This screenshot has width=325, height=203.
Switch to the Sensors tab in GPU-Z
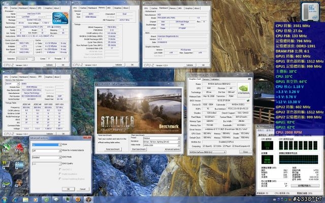[x=206, y=79]
